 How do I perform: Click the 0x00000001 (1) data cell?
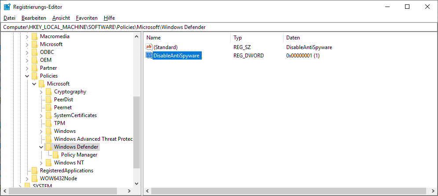click(303, 56)
